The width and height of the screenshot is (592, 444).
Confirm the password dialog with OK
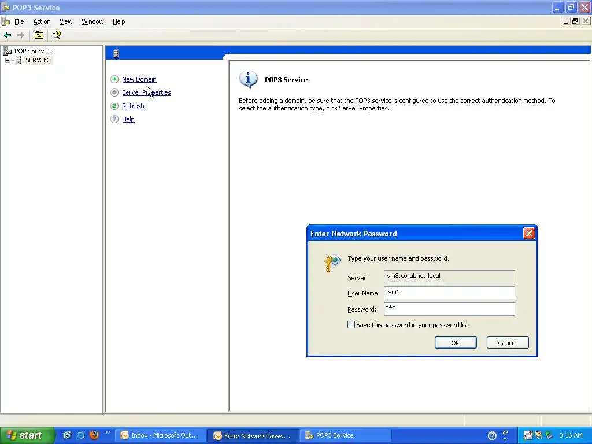pyautogui.click(x=456, y=342)
